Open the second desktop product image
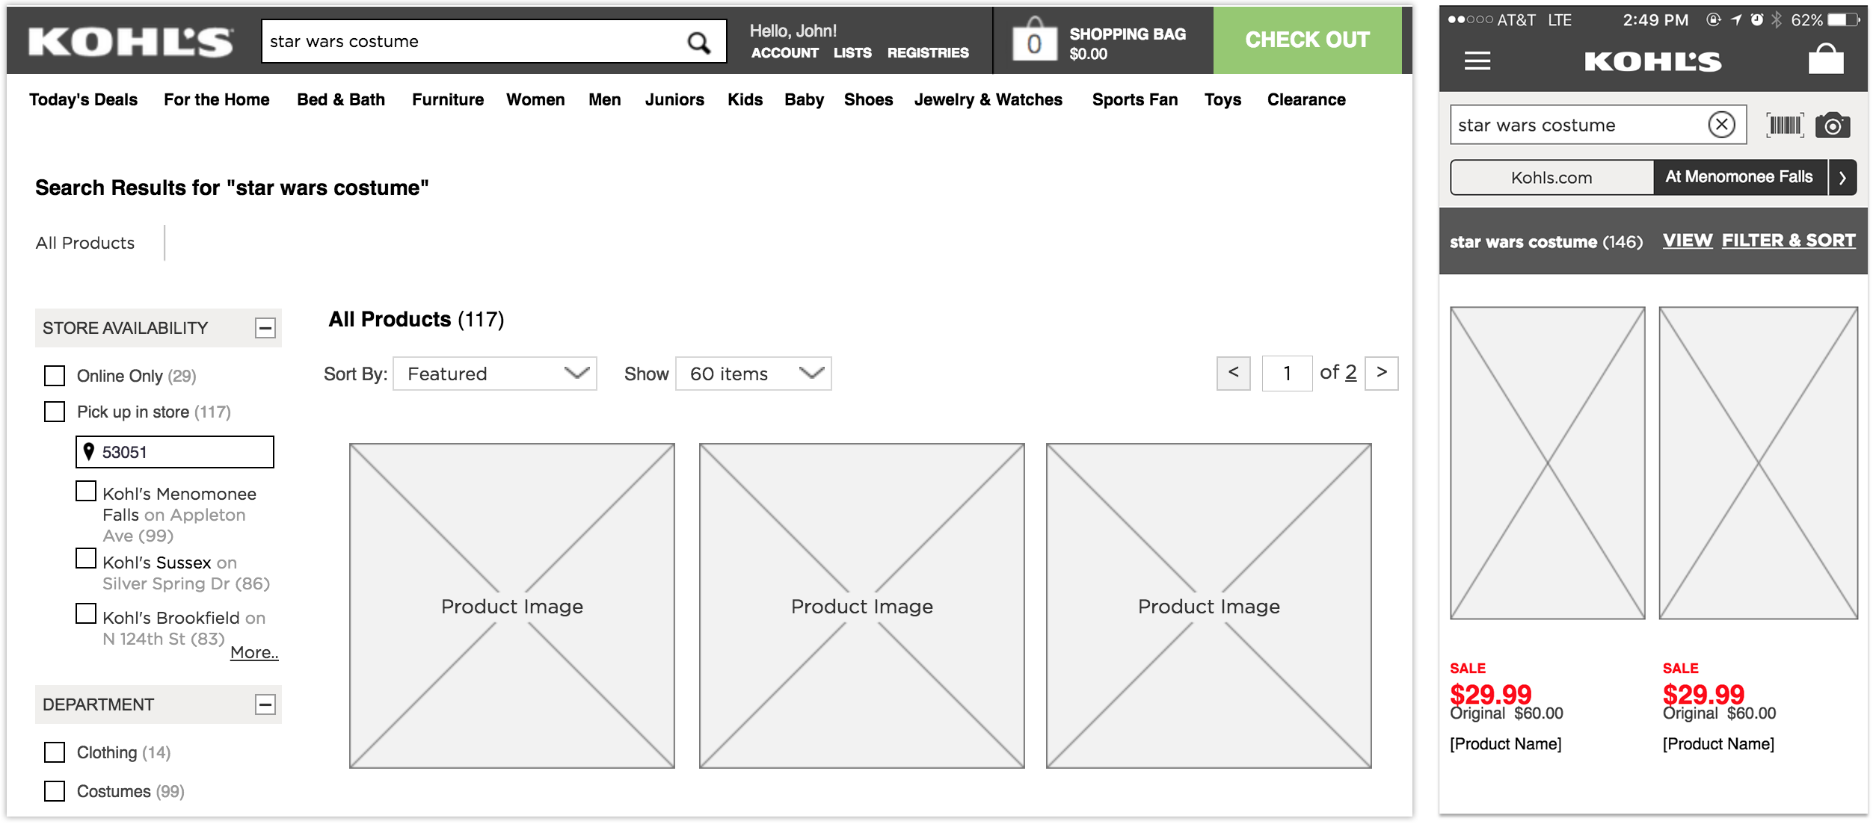This screenshot has width=1876, height=827. tap(862, 606)
